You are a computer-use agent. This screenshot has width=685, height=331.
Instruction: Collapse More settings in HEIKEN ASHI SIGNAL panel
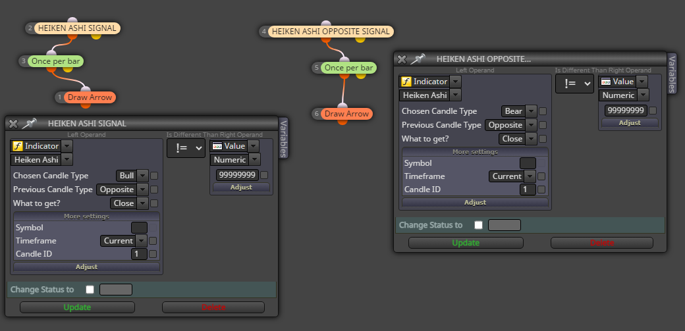click(86, 216)
